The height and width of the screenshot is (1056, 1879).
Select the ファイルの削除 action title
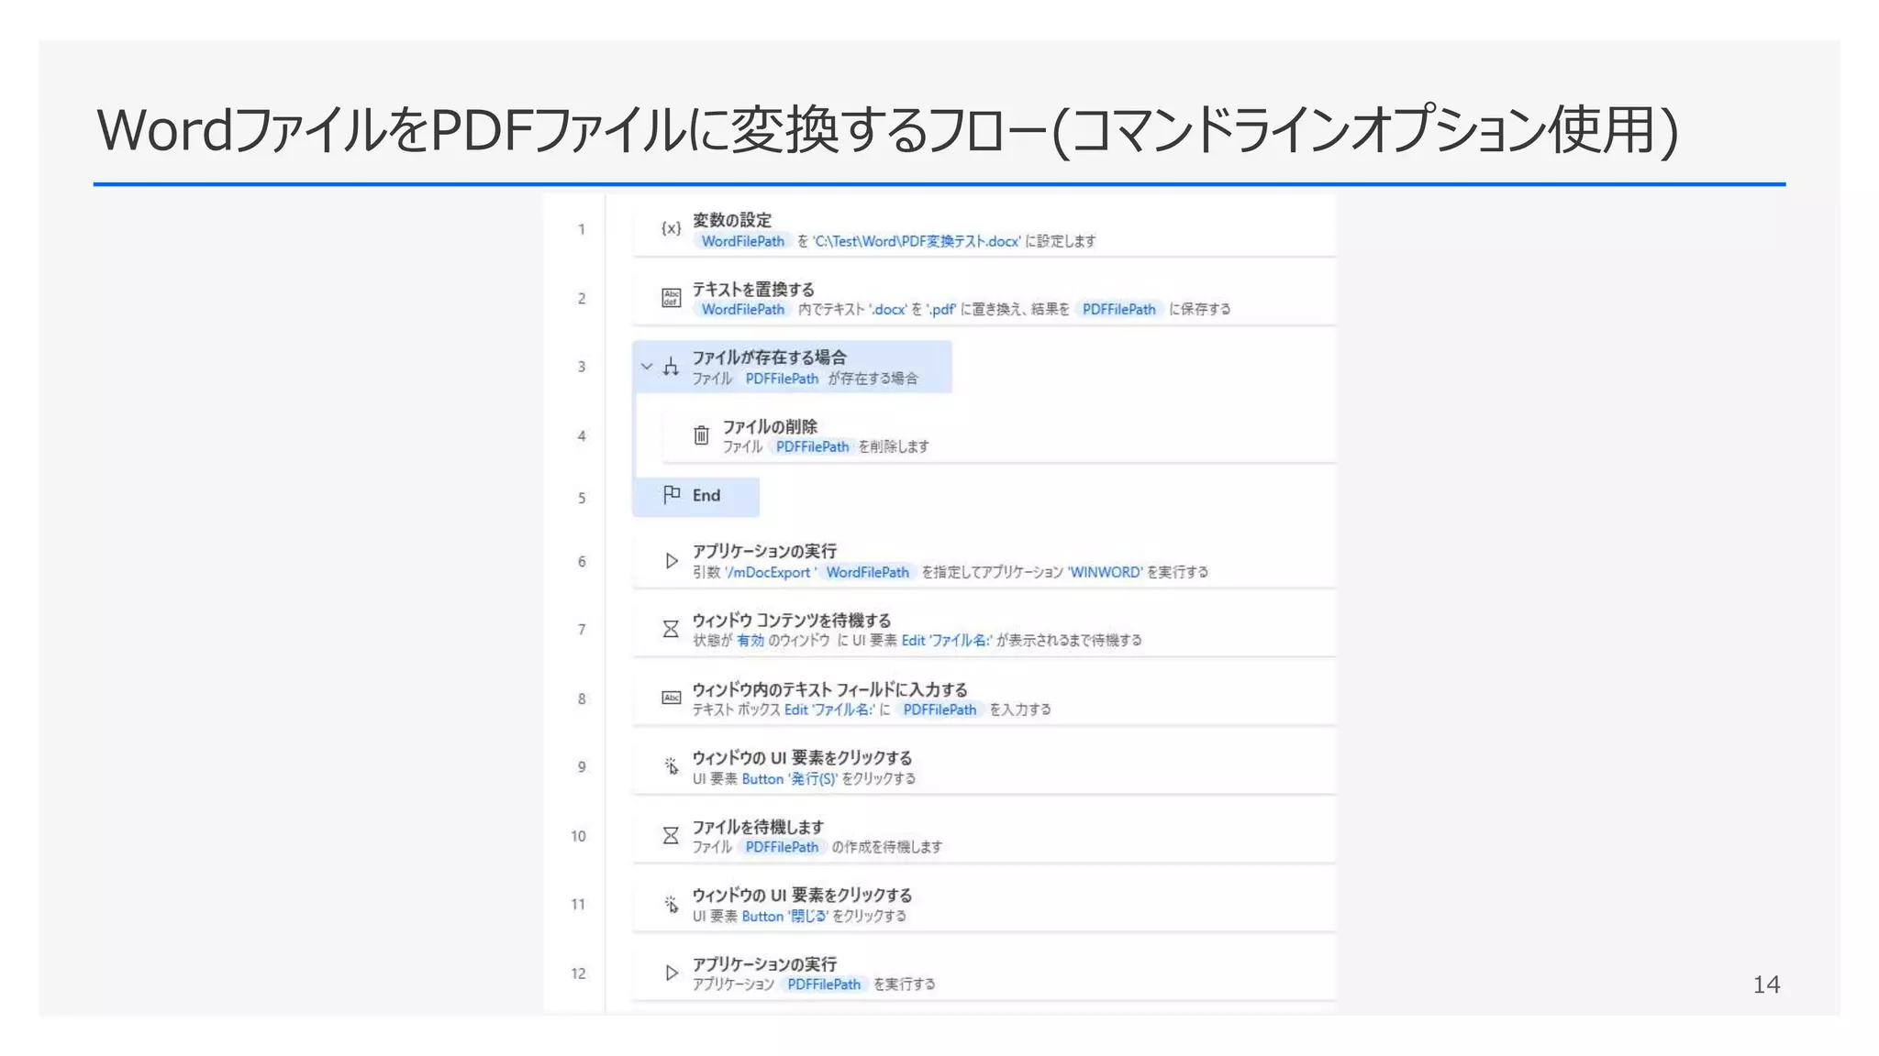[x=769, y=426]
